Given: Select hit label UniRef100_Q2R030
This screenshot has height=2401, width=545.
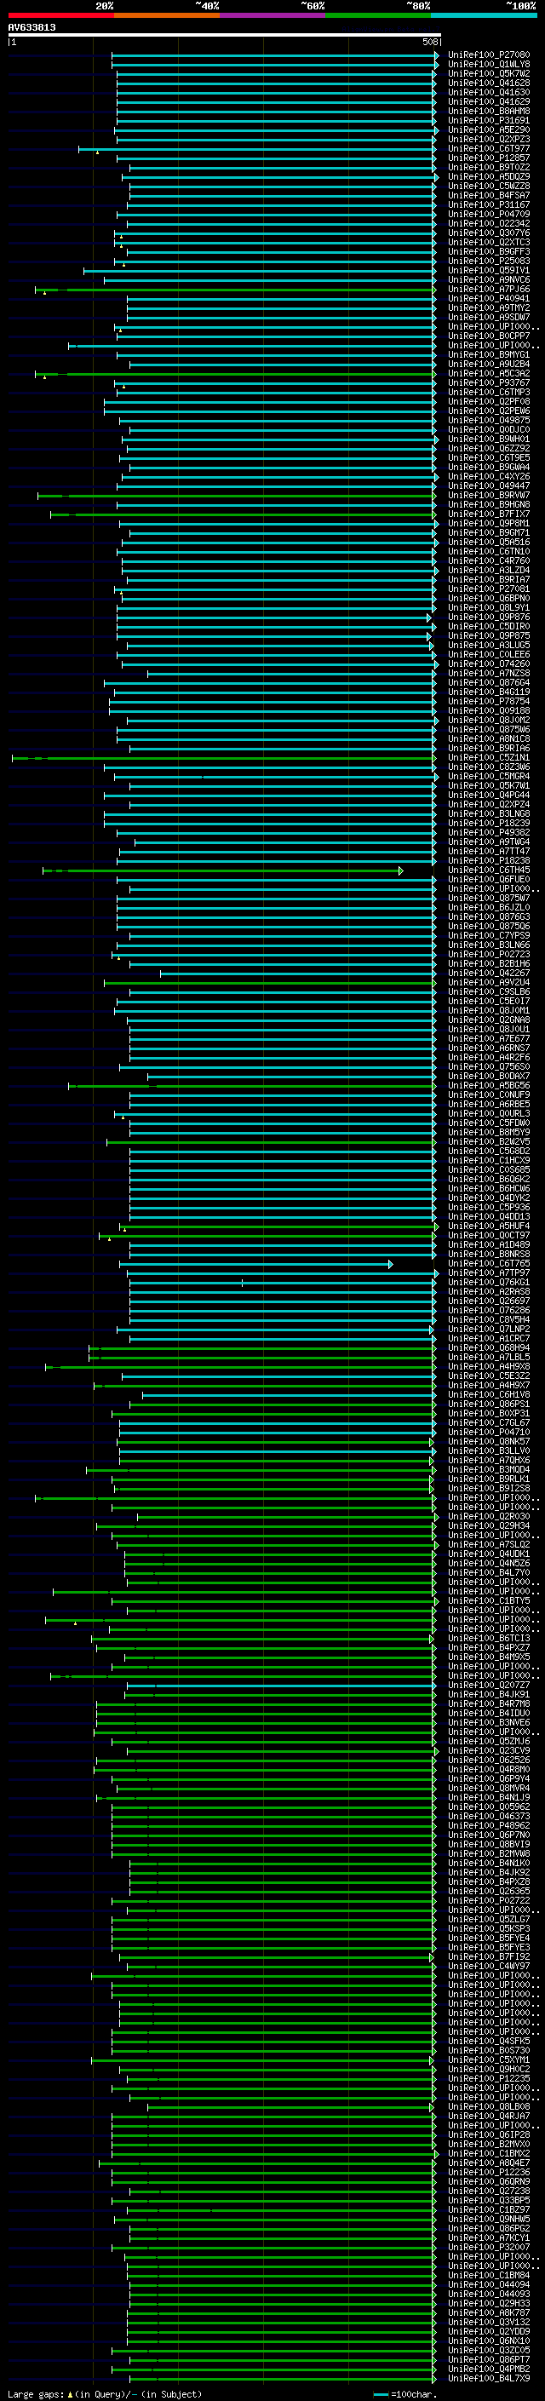Looking at the screenshot, I should pos(488,1516).
